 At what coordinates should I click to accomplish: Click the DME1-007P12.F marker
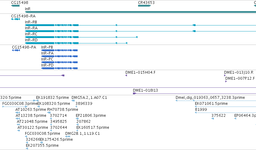point(226,81)
